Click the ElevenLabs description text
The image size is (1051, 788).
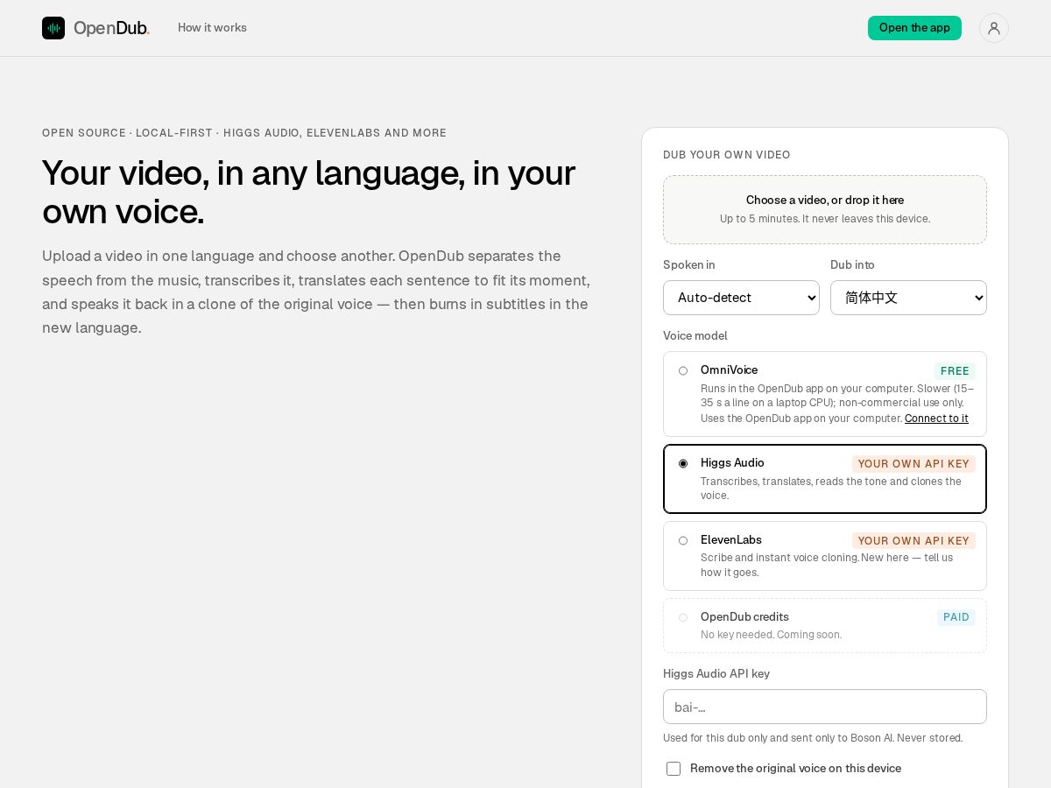point(827,565)
